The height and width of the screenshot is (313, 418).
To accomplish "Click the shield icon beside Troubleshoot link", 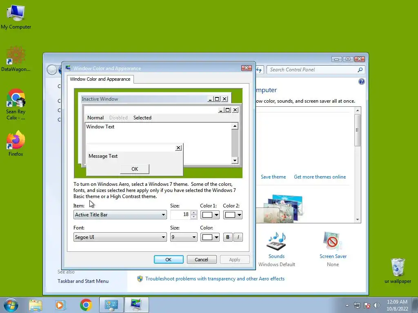I will pyautogui.click(x=140, y=279).
